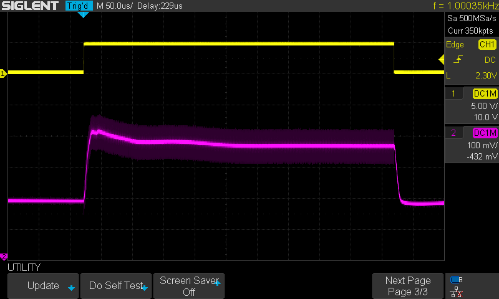Click the Screen Saver up arrow
This screenshot has width=499, height=299.
tap(217, 283)
